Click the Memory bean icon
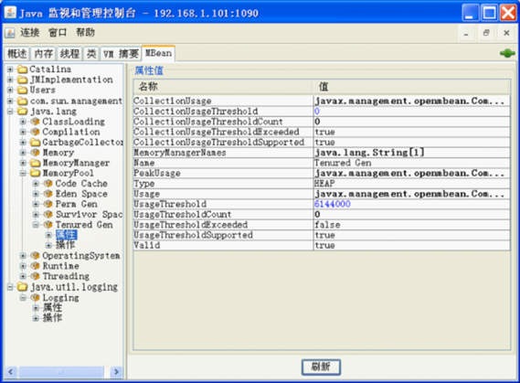The image size is (520, 383). (35, 153)
